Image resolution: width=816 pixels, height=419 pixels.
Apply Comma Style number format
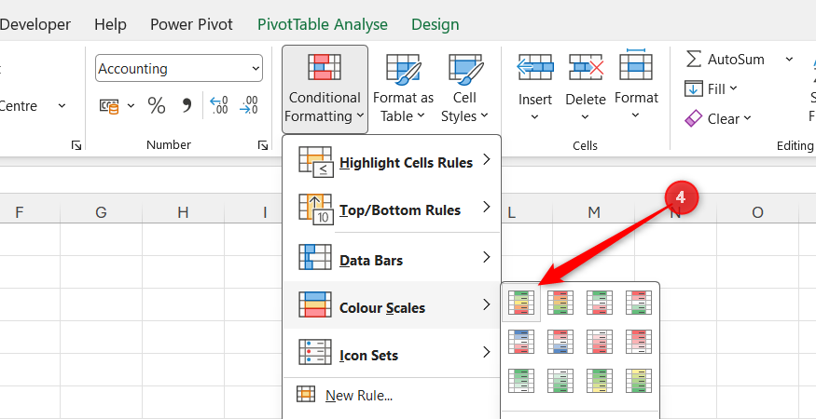click(x=186, y=105)
